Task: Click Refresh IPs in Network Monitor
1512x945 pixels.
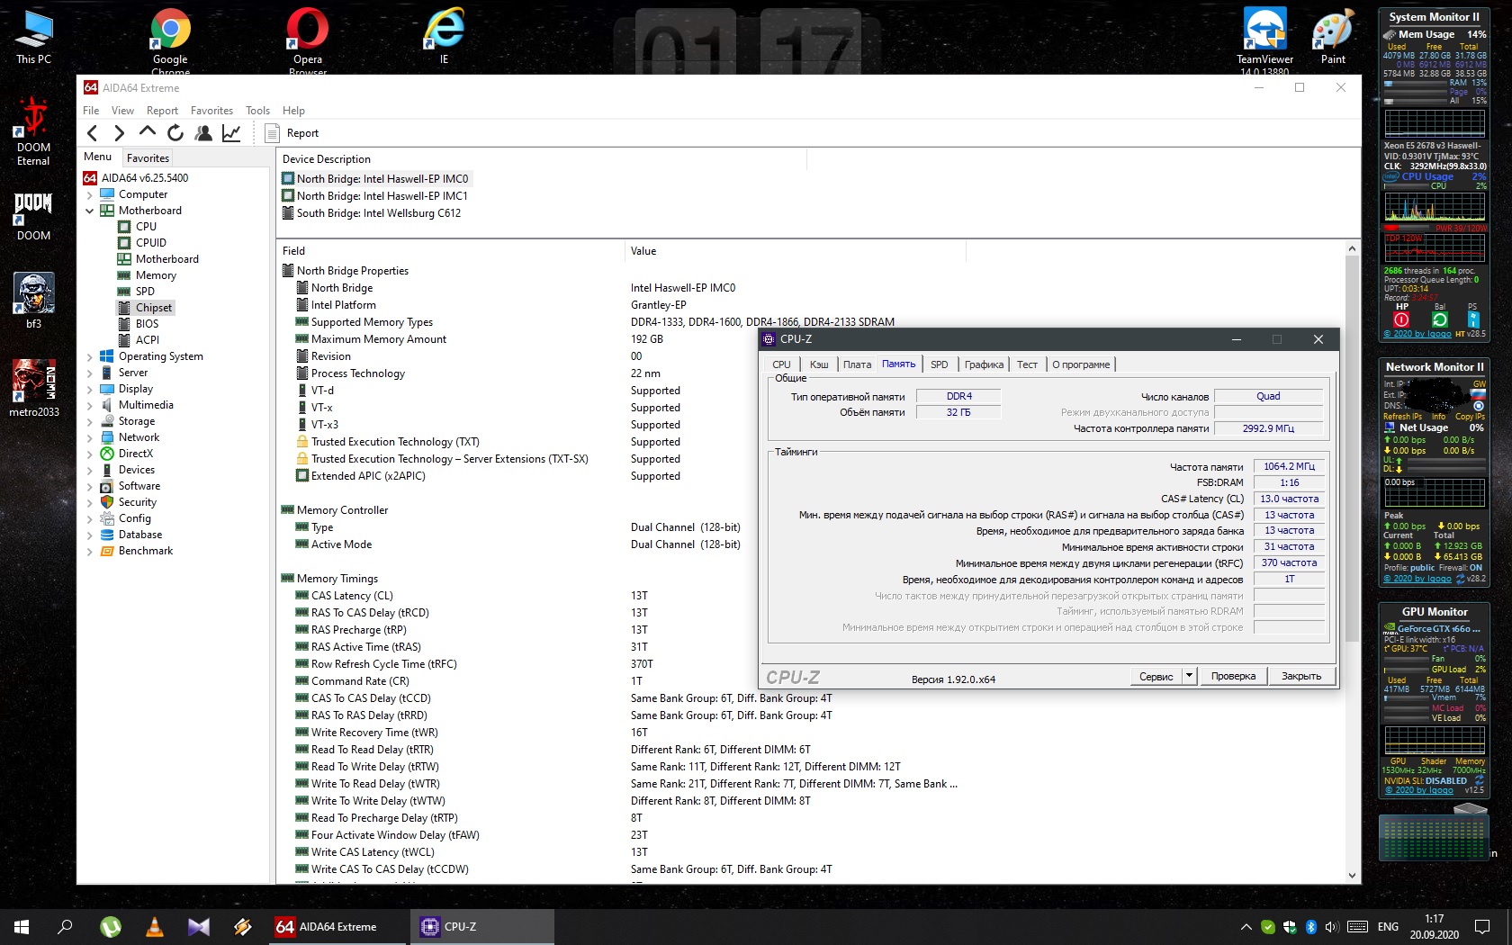Action: [1402, 417]
